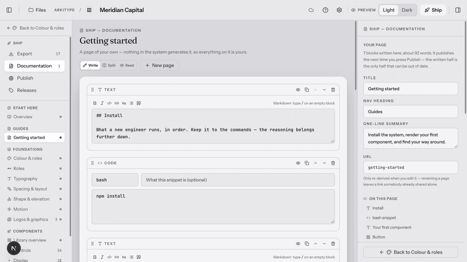Image resolution: width=467 pixels, height=262 pixels.
Task: Toggle visibility of the first TEXT block
Action: [298, 90]
